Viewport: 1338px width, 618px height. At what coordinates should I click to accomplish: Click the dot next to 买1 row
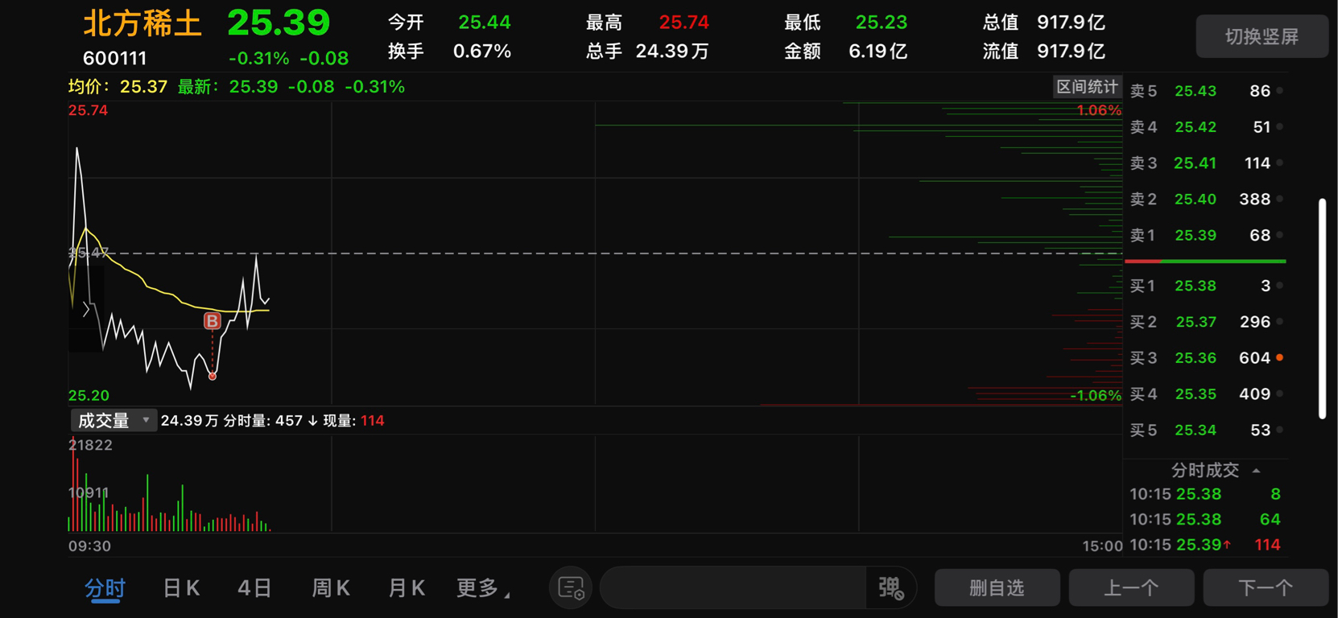(x=1280, y=286)
